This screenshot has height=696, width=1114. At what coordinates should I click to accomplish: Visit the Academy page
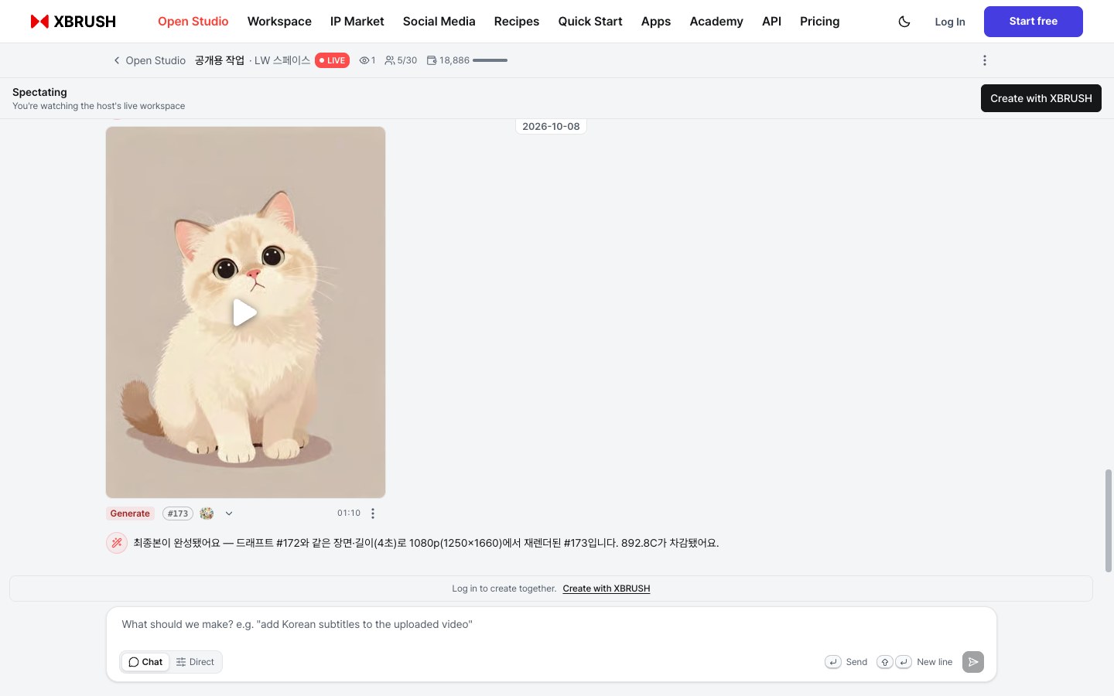pos(716,22)
